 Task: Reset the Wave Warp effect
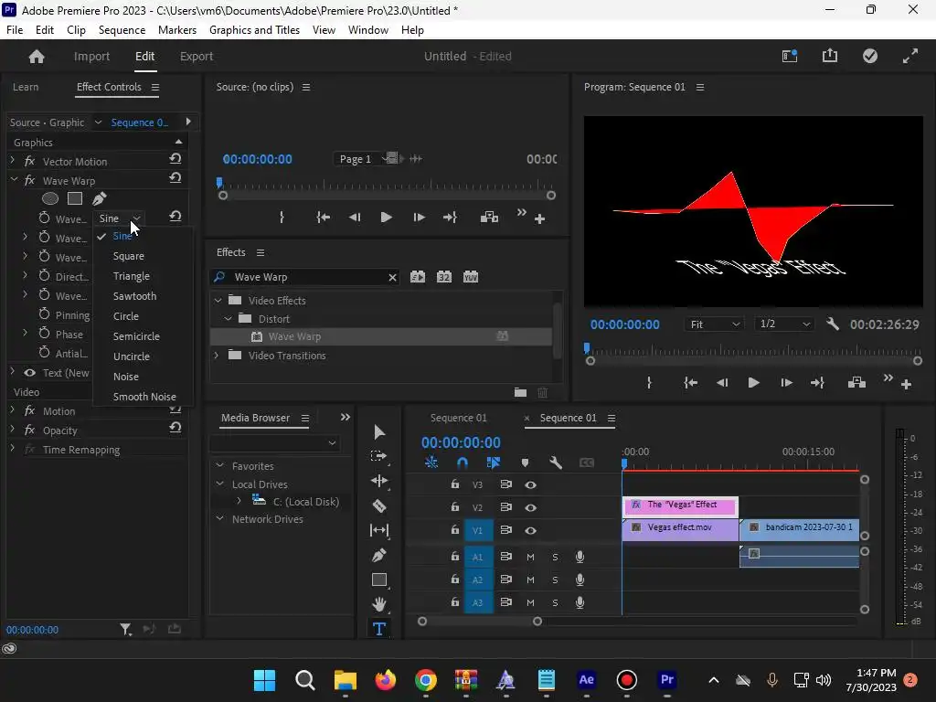point(175,178)
